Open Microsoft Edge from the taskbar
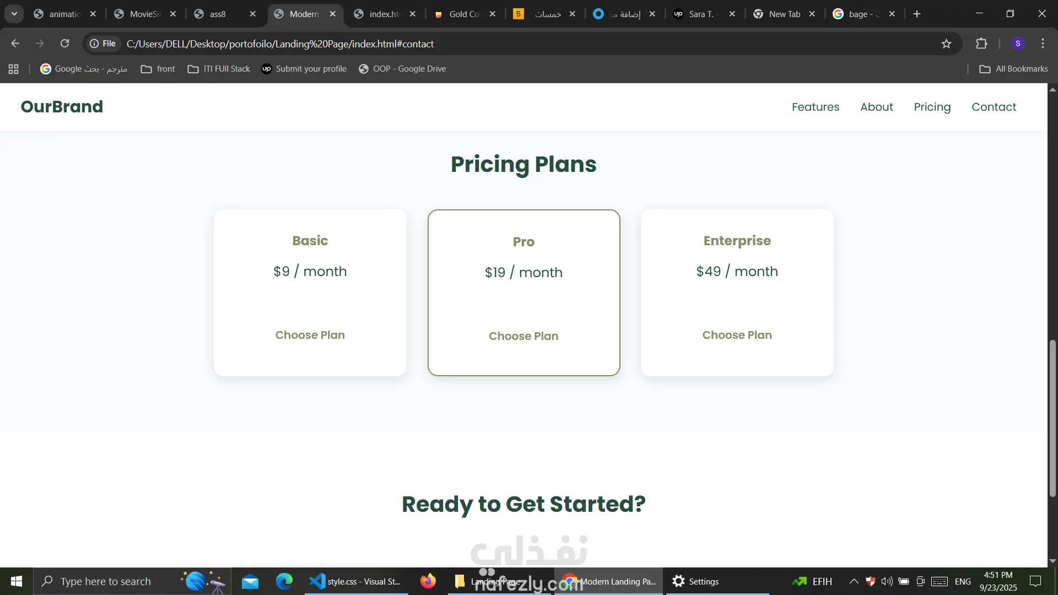This screenshot has width=1058, height=595. 284,581
